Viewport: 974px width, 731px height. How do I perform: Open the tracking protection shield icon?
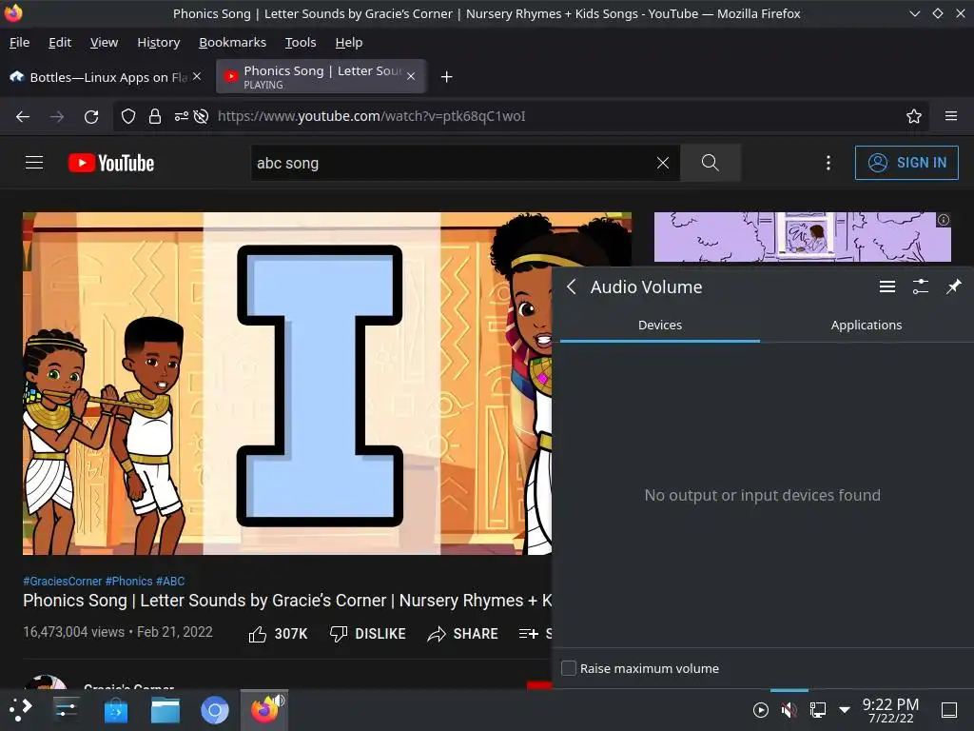pyautogui.click(x=128, y=116)
